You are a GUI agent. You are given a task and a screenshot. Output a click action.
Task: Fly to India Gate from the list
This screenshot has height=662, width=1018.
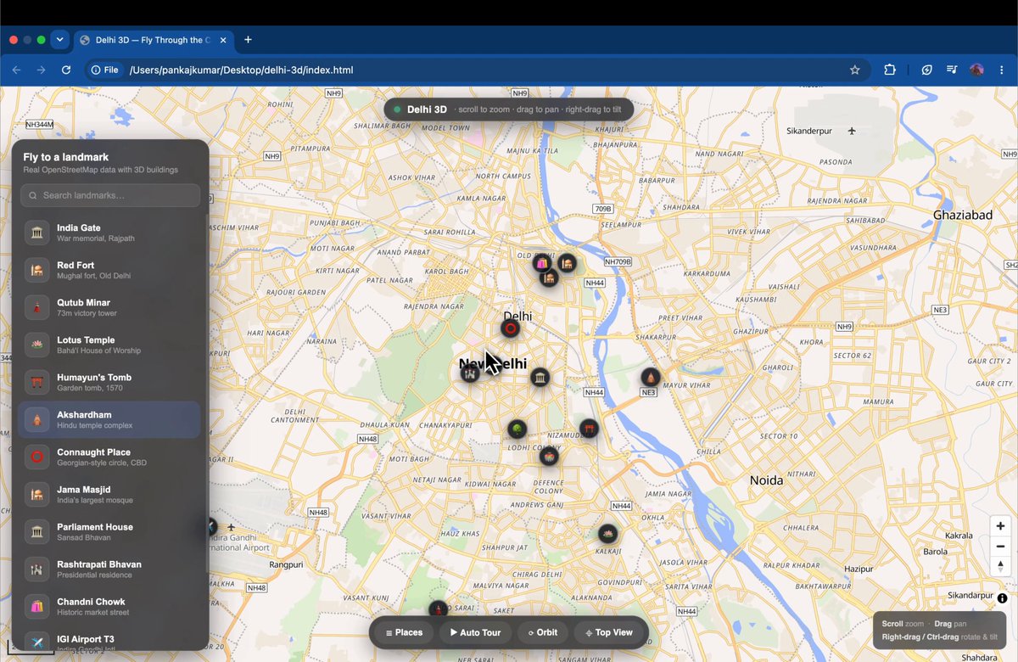pos(109,233)
